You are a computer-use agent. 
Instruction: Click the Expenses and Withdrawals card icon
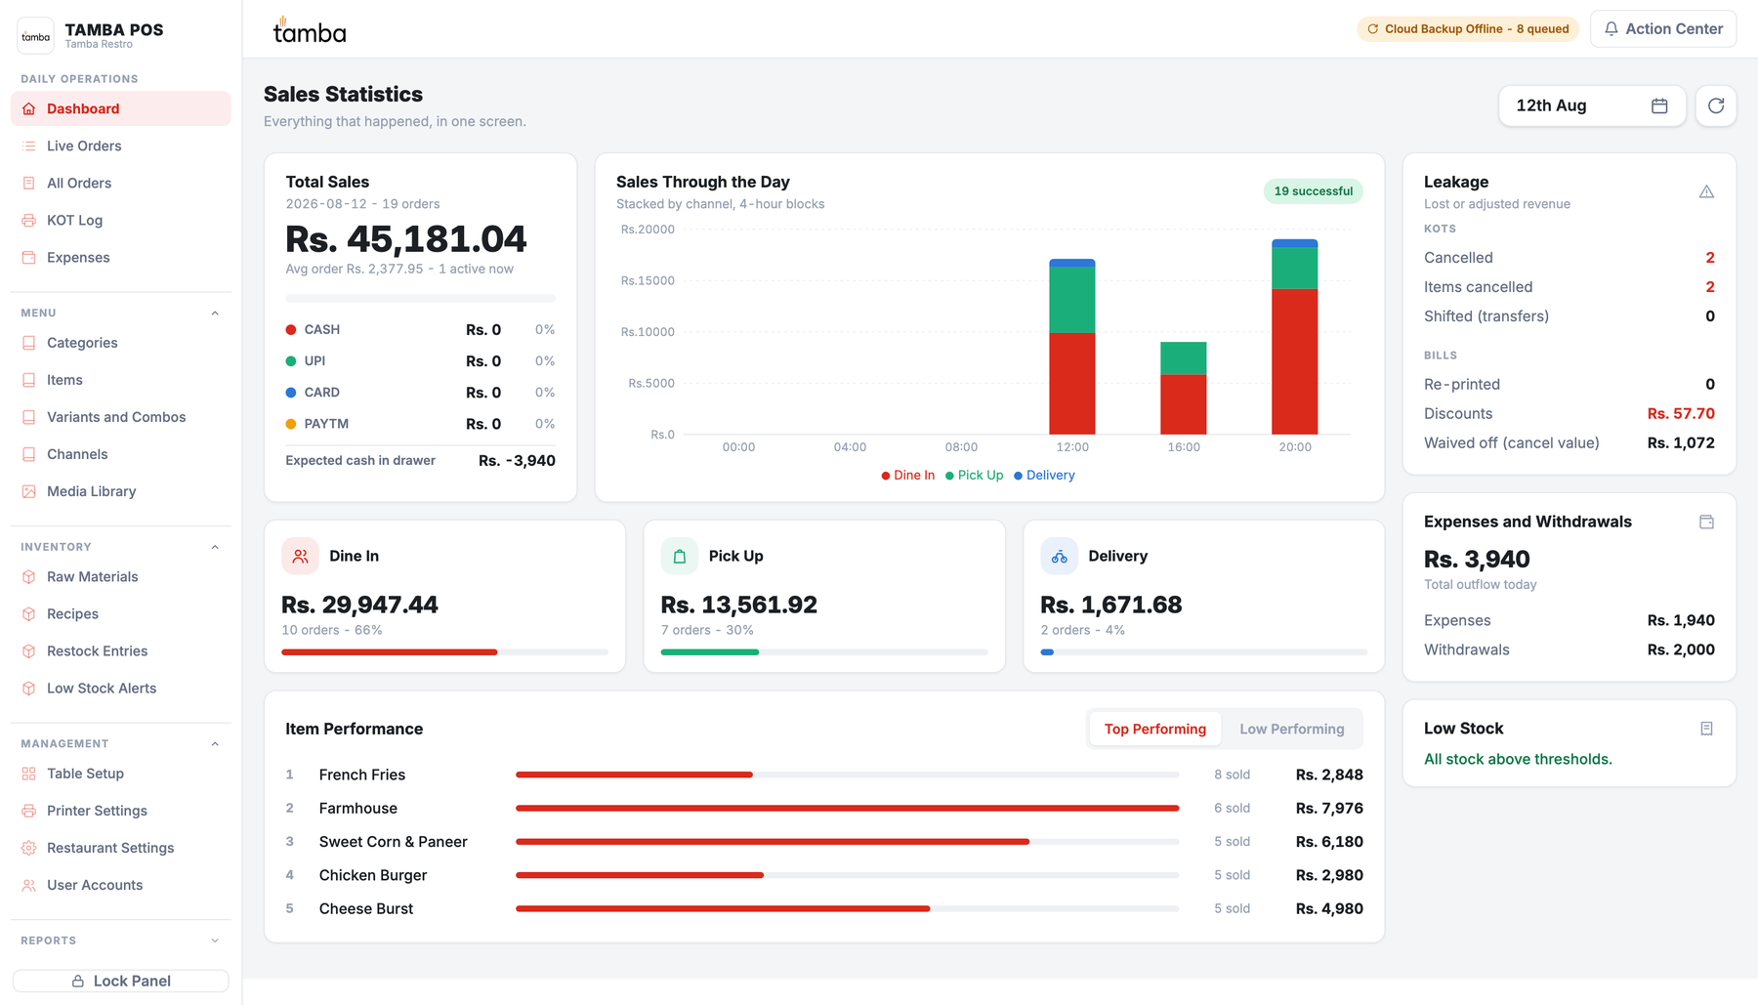(1706, 523)
